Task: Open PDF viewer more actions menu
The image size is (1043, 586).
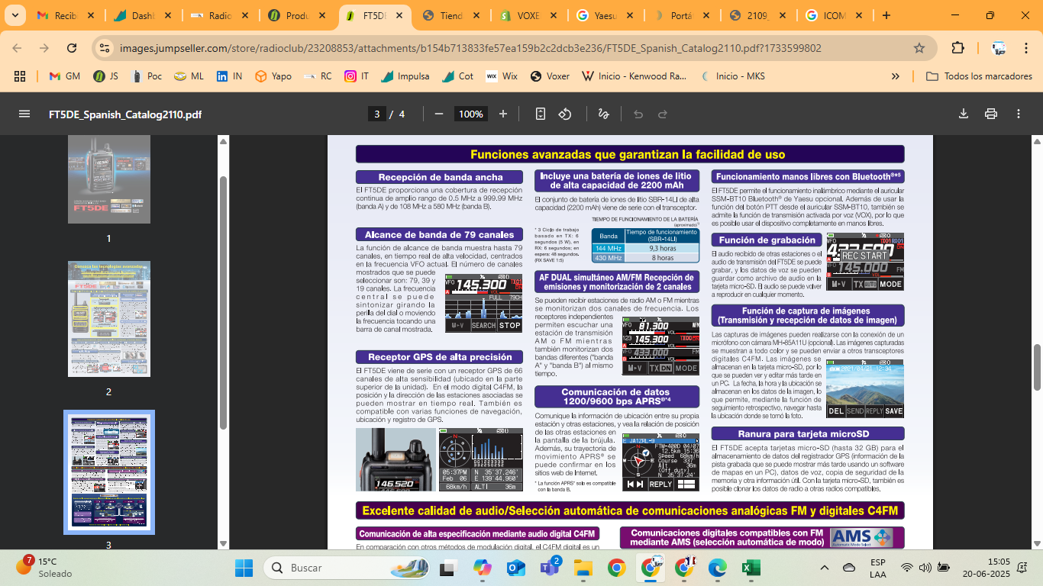Action: click(x=1019, y=114)
